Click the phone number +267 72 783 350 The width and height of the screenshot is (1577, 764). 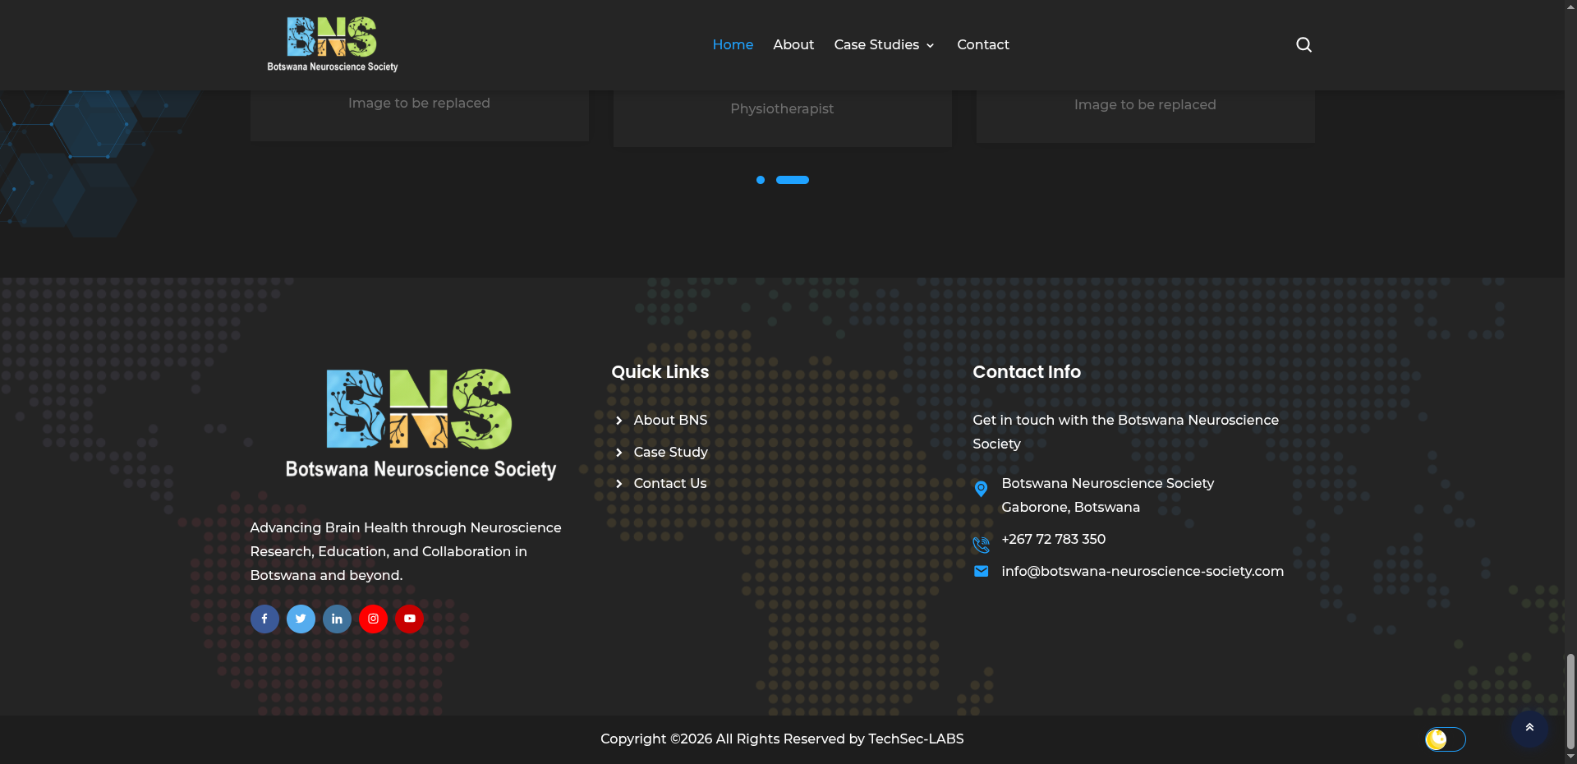click(x=1053, y=539)
